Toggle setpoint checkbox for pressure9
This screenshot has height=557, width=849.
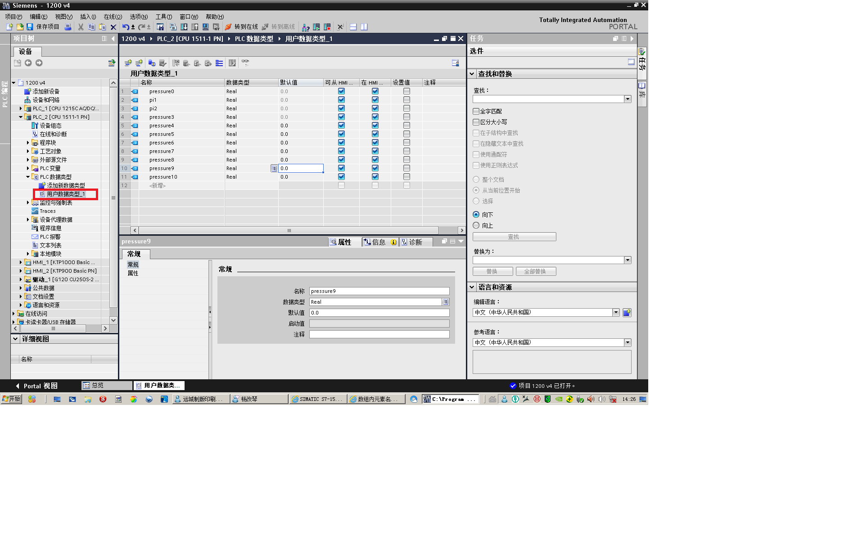point(406,168)
